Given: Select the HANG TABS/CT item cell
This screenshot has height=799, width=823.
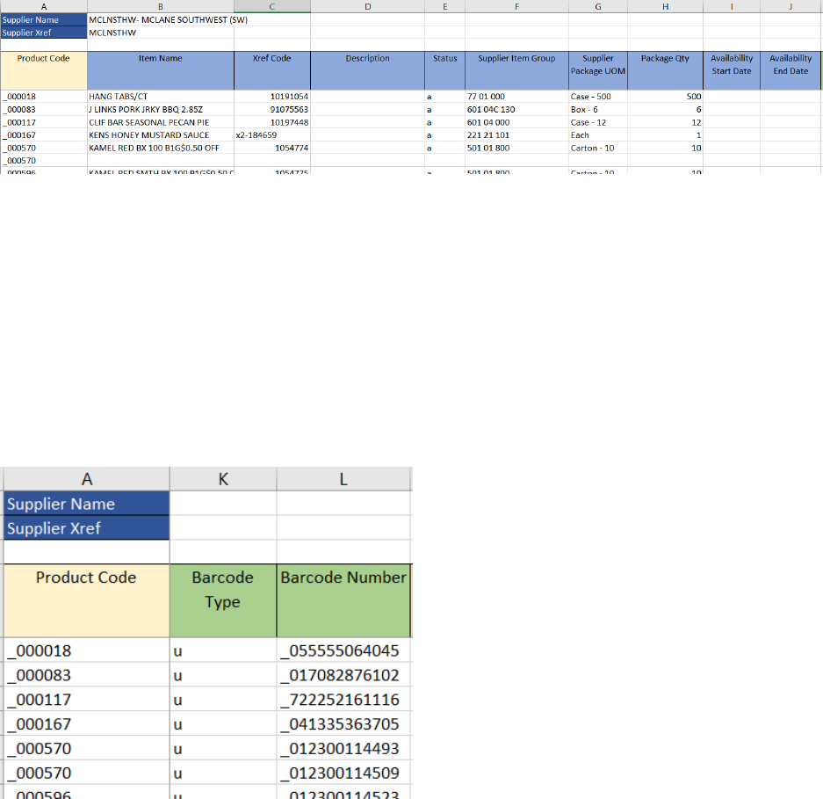Looking at the screenshot, I should pyautogui.click(x=161, y=97).
